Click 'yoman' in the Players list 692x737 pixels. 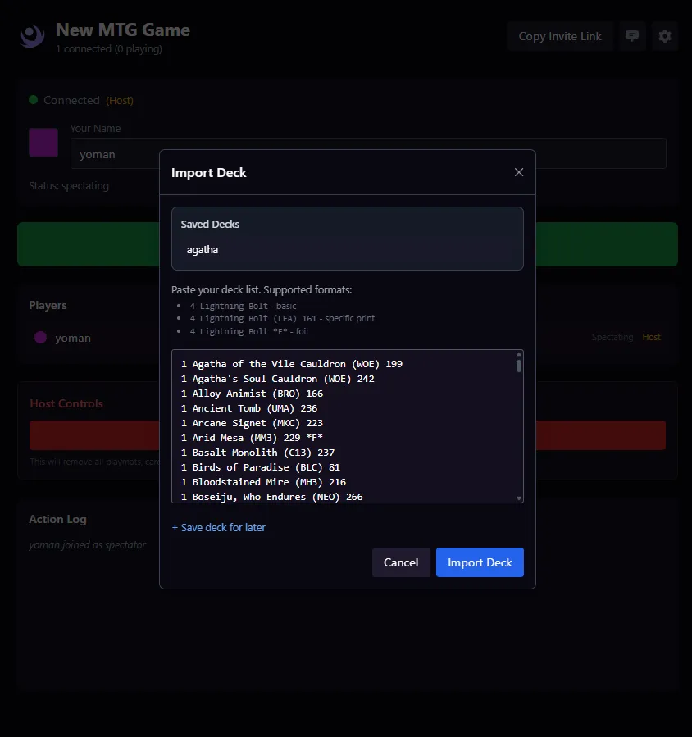tap(73, 338)
